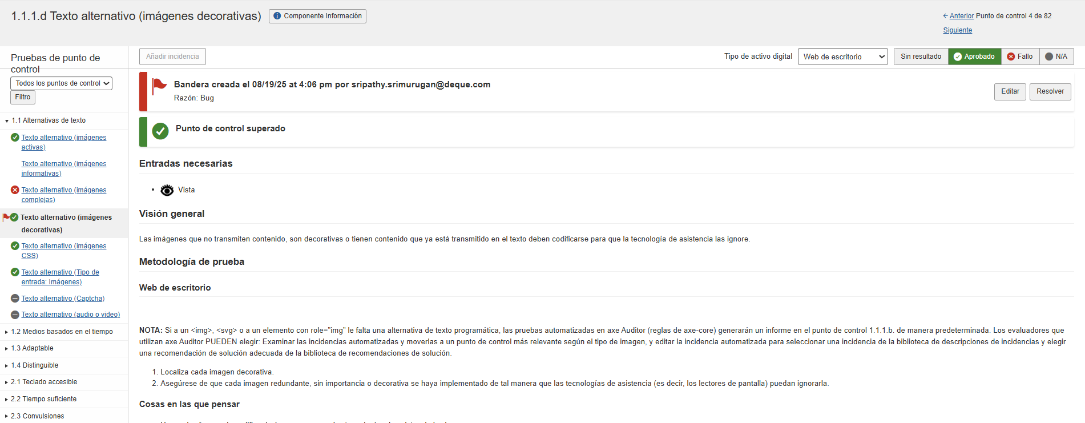
Task: Click the info icon on Componente Información
Action: click(277, 16)
